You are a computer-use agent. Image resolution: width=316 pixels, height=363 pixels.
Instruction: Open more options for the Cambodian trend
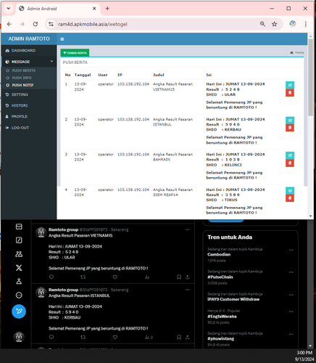coord(291,250)
